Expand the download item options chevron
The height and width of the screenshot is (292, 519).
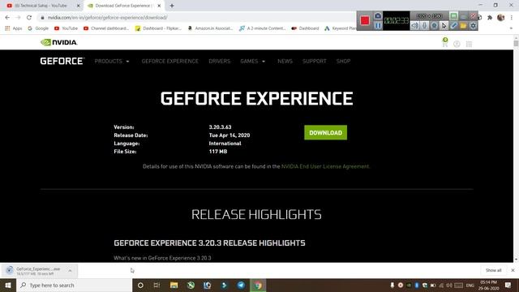(x=71, y=271)
